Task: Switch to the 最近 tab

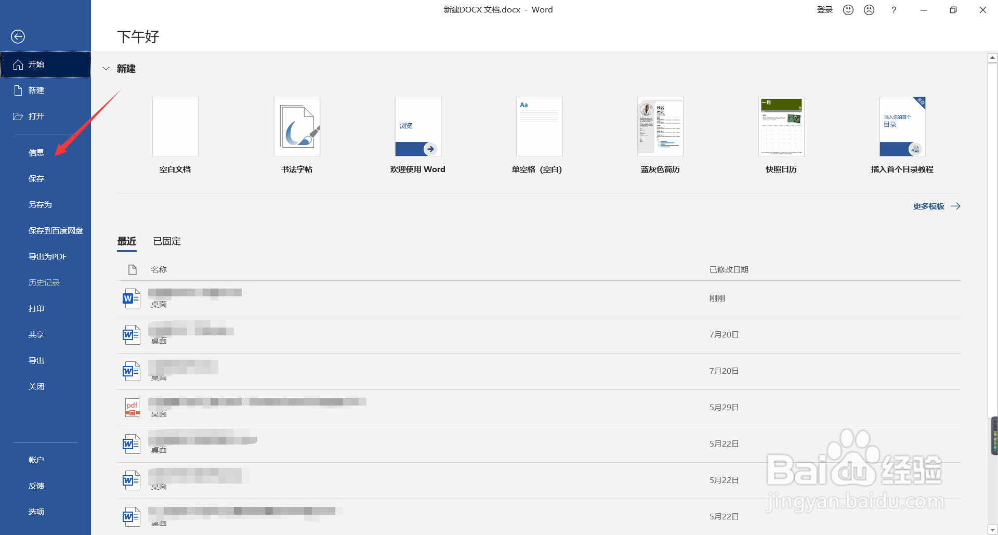Action: (x=127, y=241)
